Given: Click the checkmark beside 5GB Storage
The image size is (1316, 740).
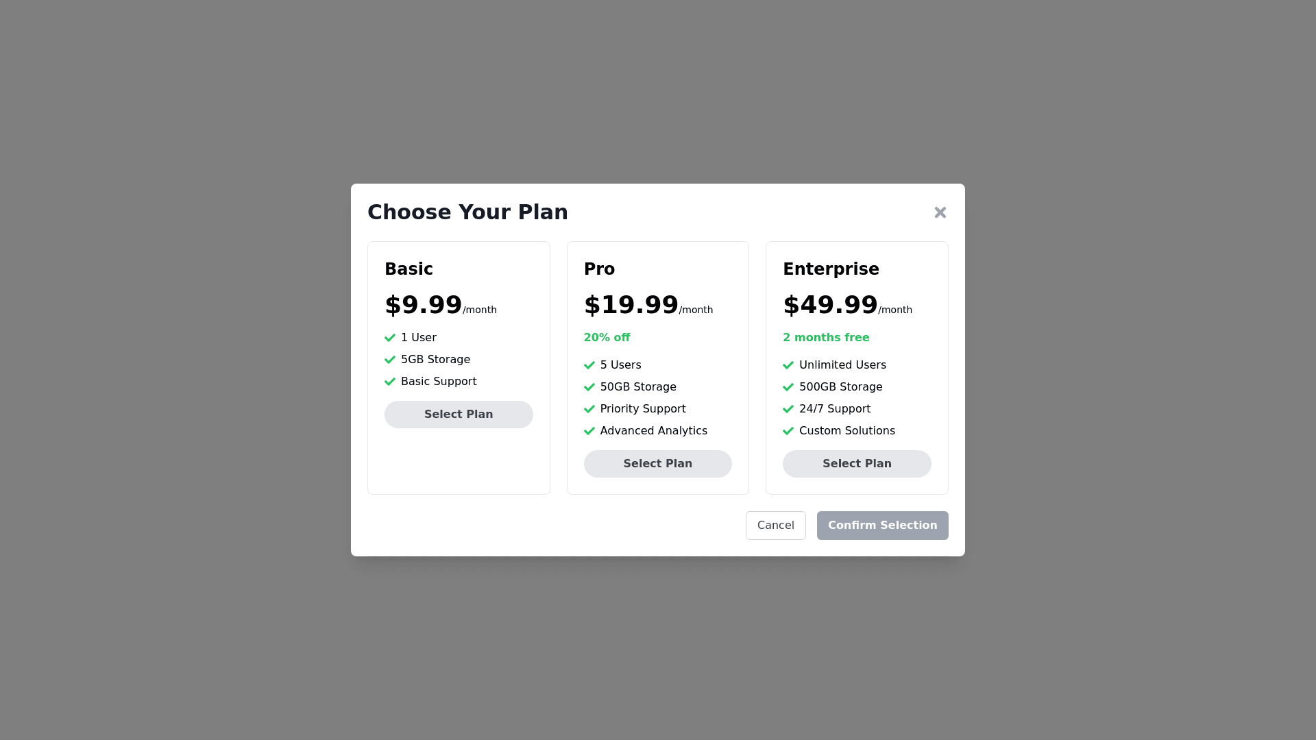Looking at the screenshot, I should pos(390,360).
